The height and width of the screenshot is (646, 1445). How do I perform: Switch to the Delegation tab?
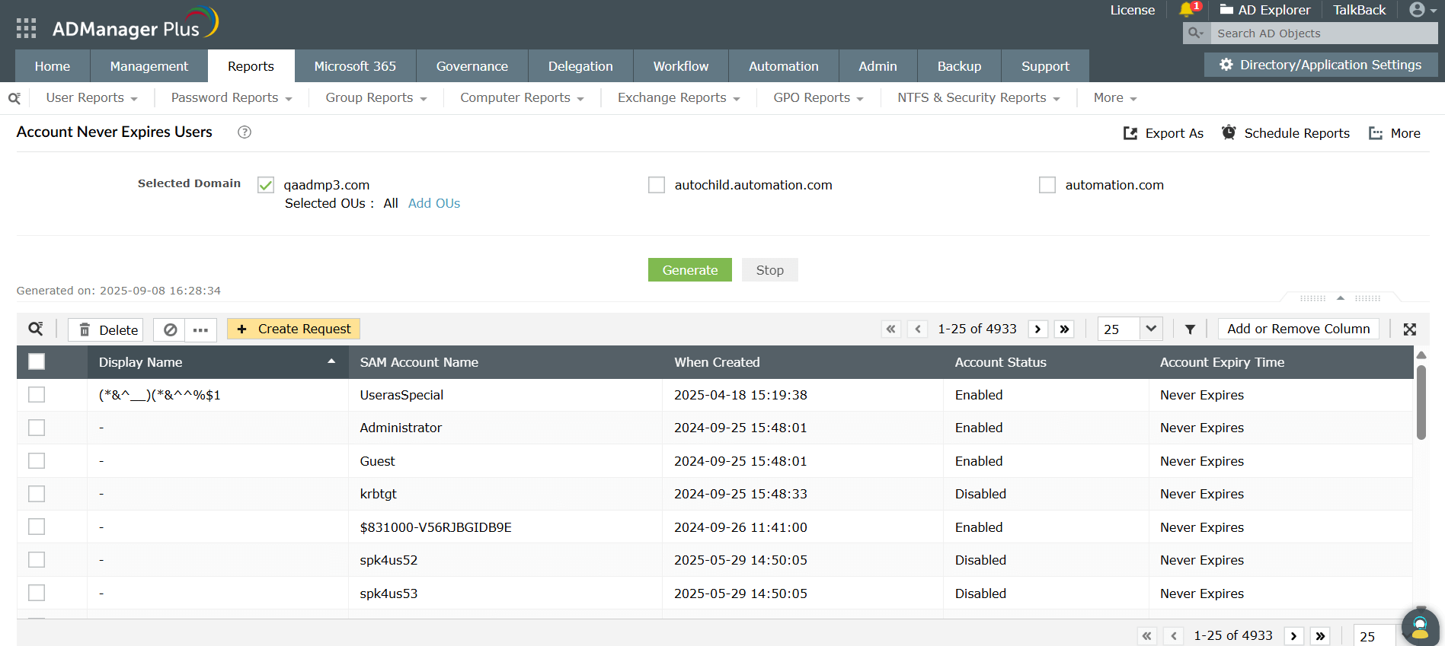coord(580,66)
